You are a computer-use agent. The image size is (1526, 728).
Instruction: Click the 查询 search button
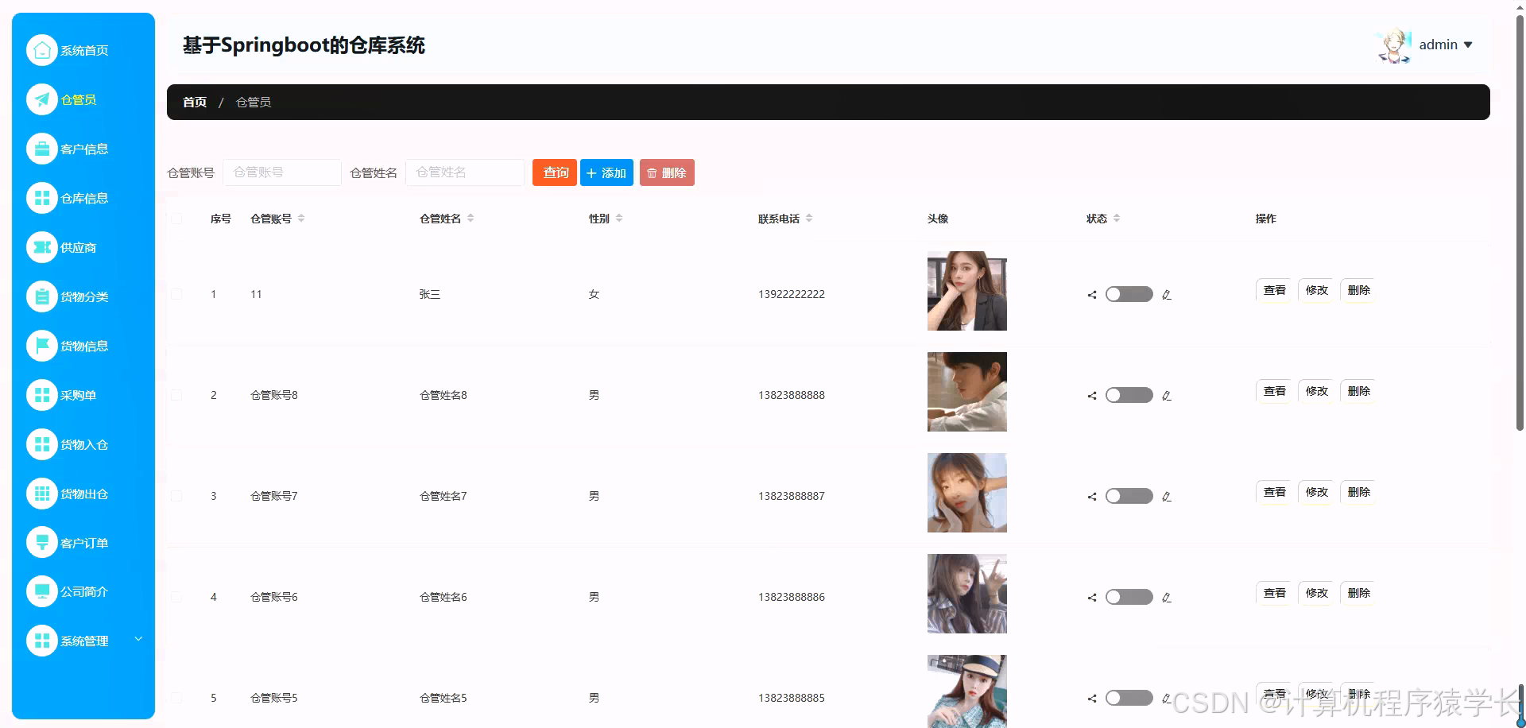click(x=554, y=172)
